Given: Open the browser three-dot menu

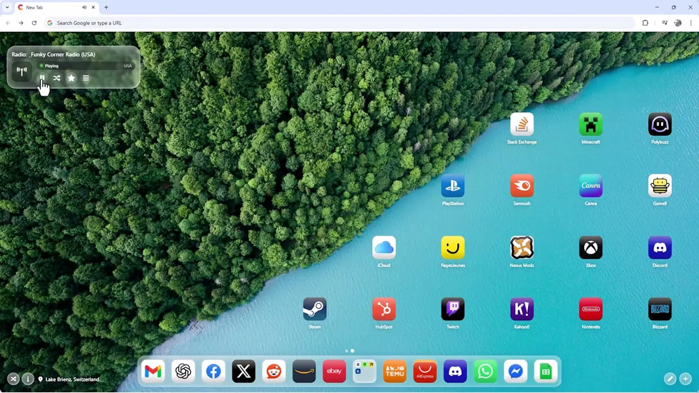Looking at the screenshot, I should coord(691,23).
